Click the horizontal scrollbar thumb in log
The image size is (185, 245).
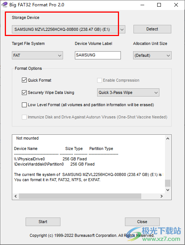(80, 196)
